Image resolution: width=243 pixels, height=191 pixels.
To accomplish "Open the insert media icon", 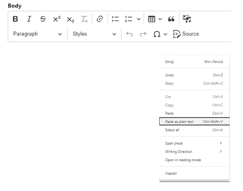I will click(x=187, y=19).
